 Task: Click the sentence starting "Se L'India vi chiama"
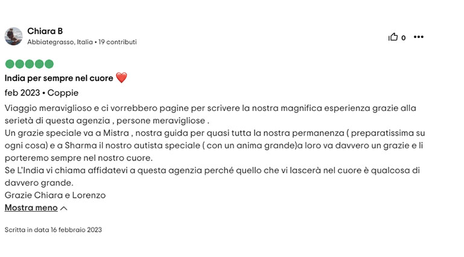pos(211,170)
